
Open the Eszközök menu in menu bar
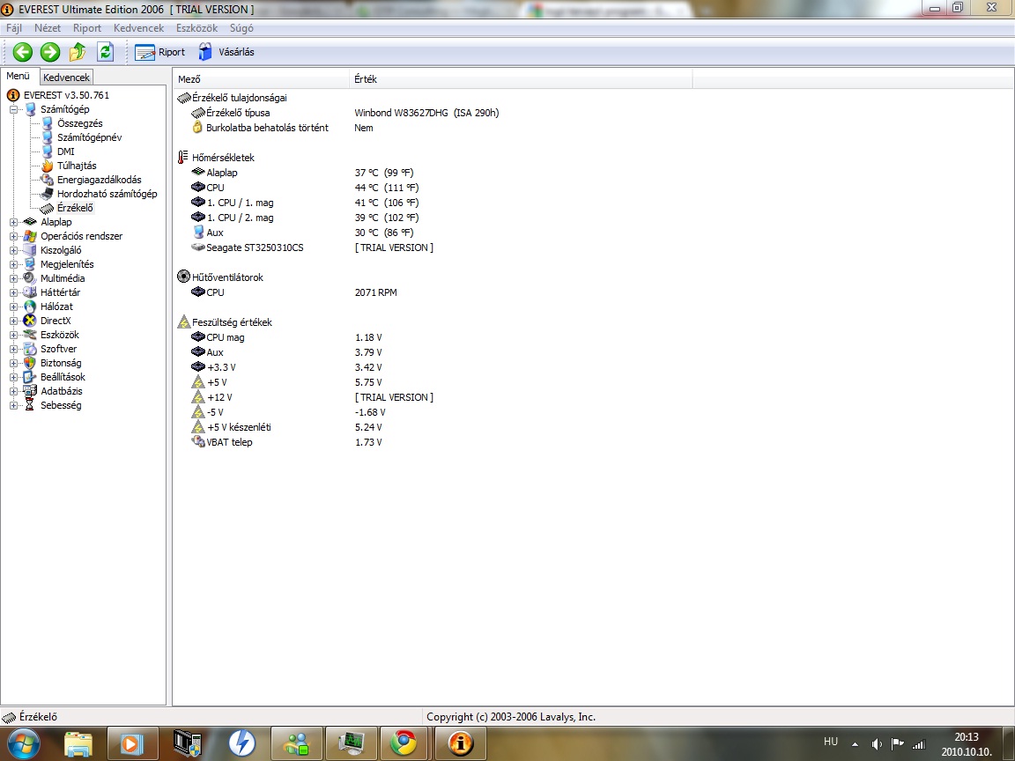coord(196,28)
